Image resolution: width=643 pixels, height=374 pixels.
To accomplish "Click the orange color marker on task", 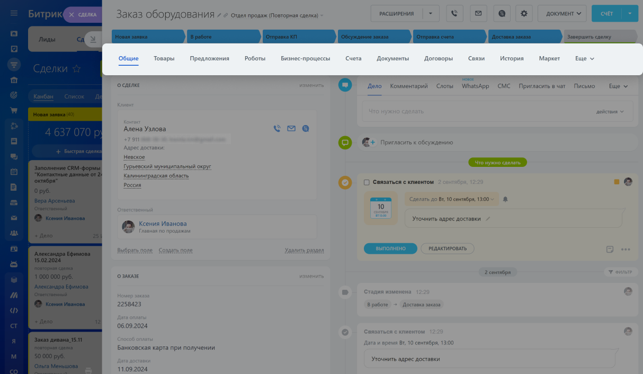I will [x=617, y=182].
